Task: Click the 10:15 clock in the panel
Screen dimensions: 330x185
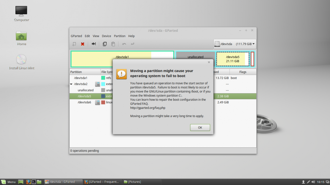Action: pos(321,182)
